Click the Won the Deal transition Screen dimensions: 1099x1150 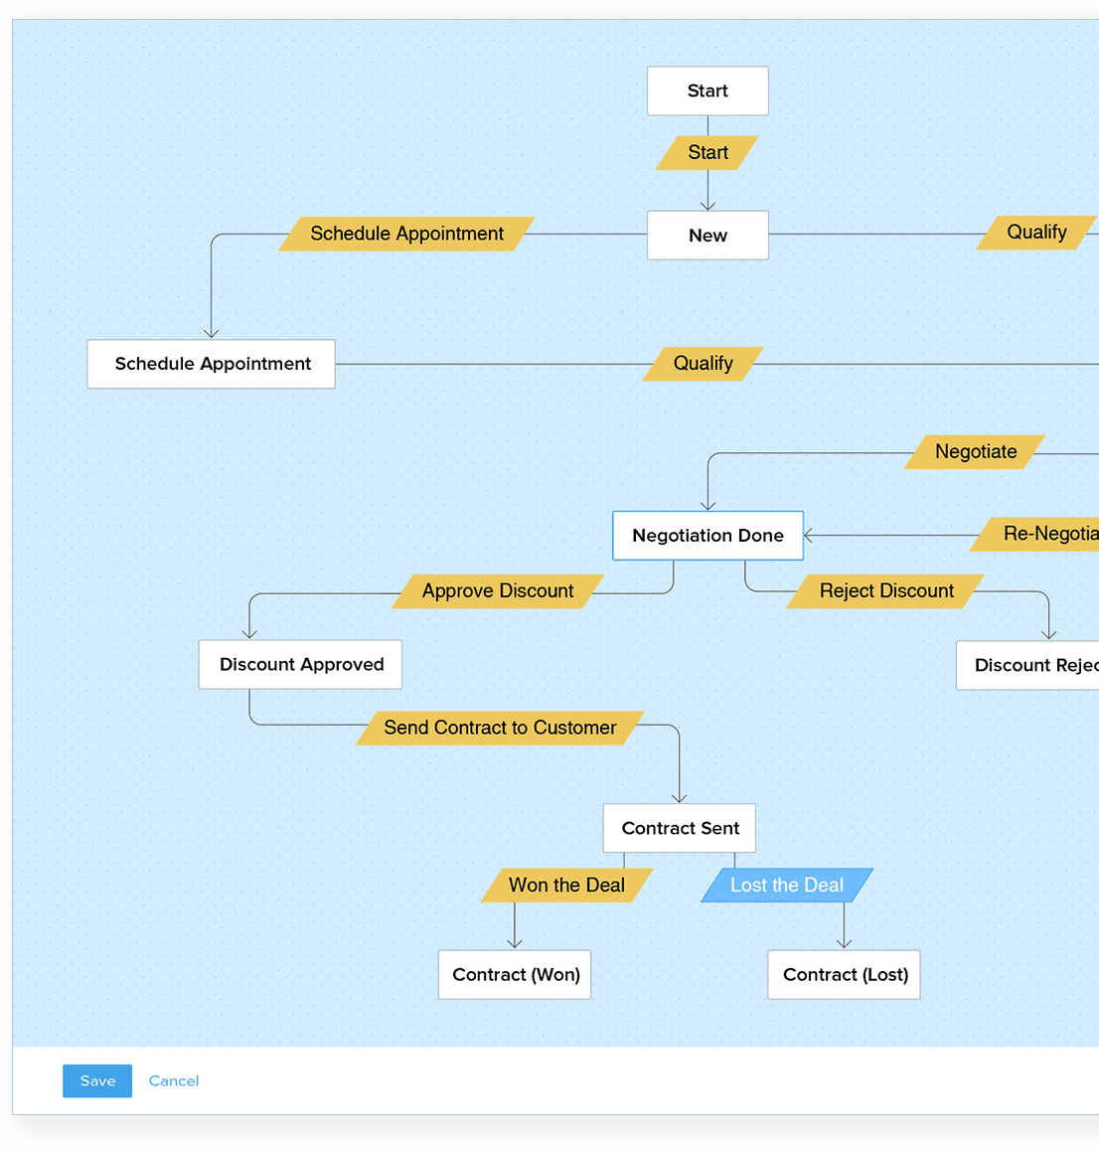click(x=566, y=886)
